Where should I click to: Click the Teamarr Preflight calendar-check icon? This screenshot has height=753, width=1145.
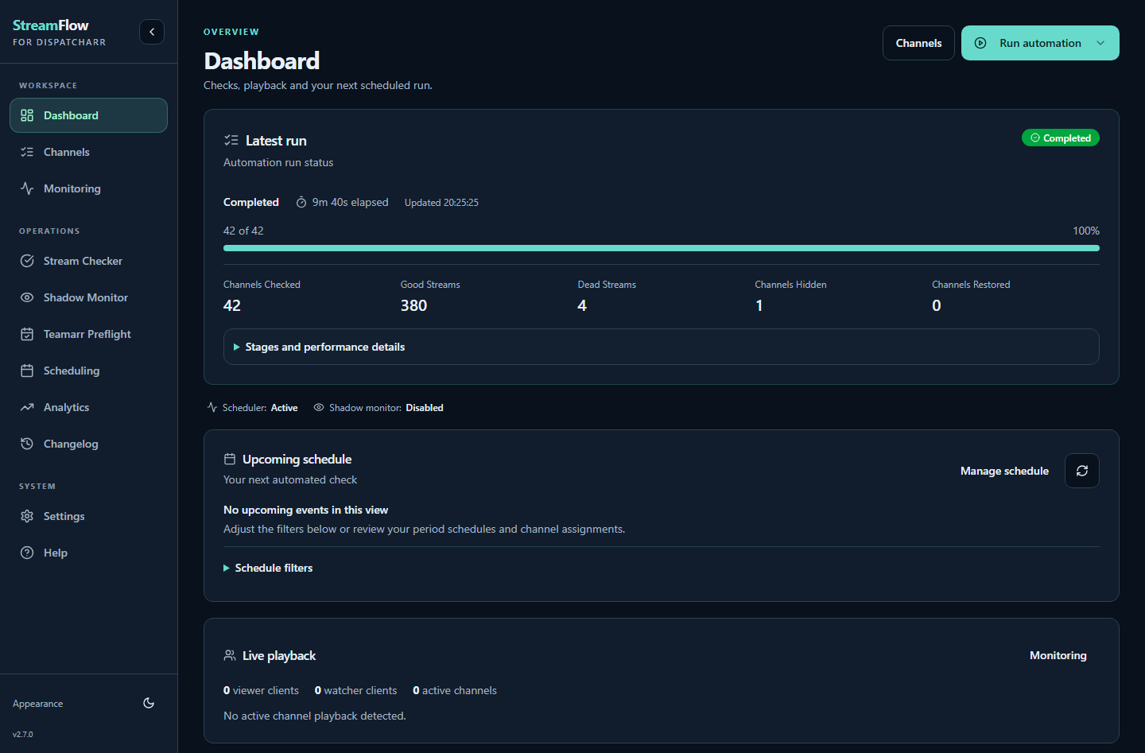coord(27,334)
